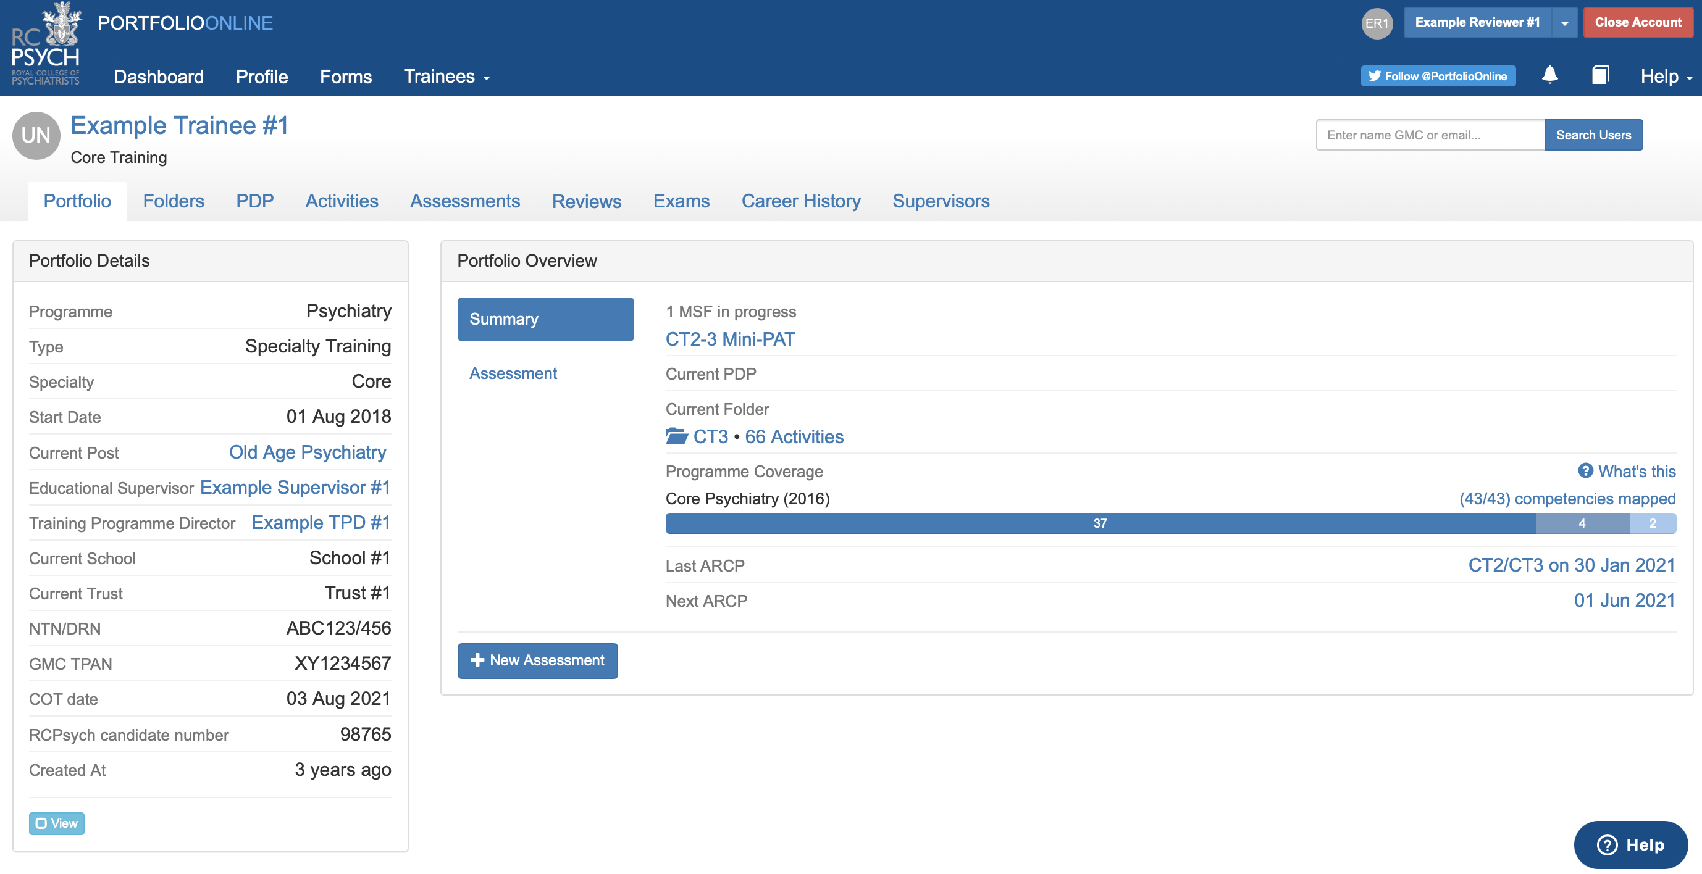Click the UN trainee avatar circle
1702x874 pixels.
36,135
